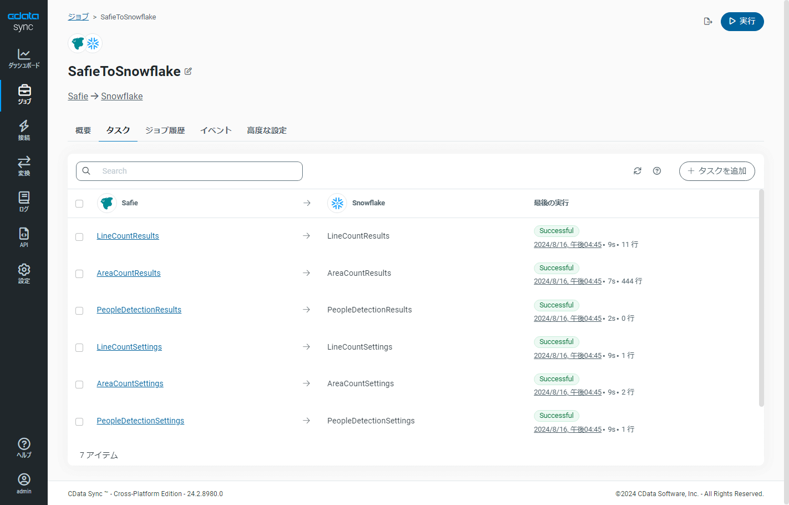The width and height of the screenshot is (789, 505).
Task: Click the arrow icon in the AreaCountResults row
Action: pos(307,273)
